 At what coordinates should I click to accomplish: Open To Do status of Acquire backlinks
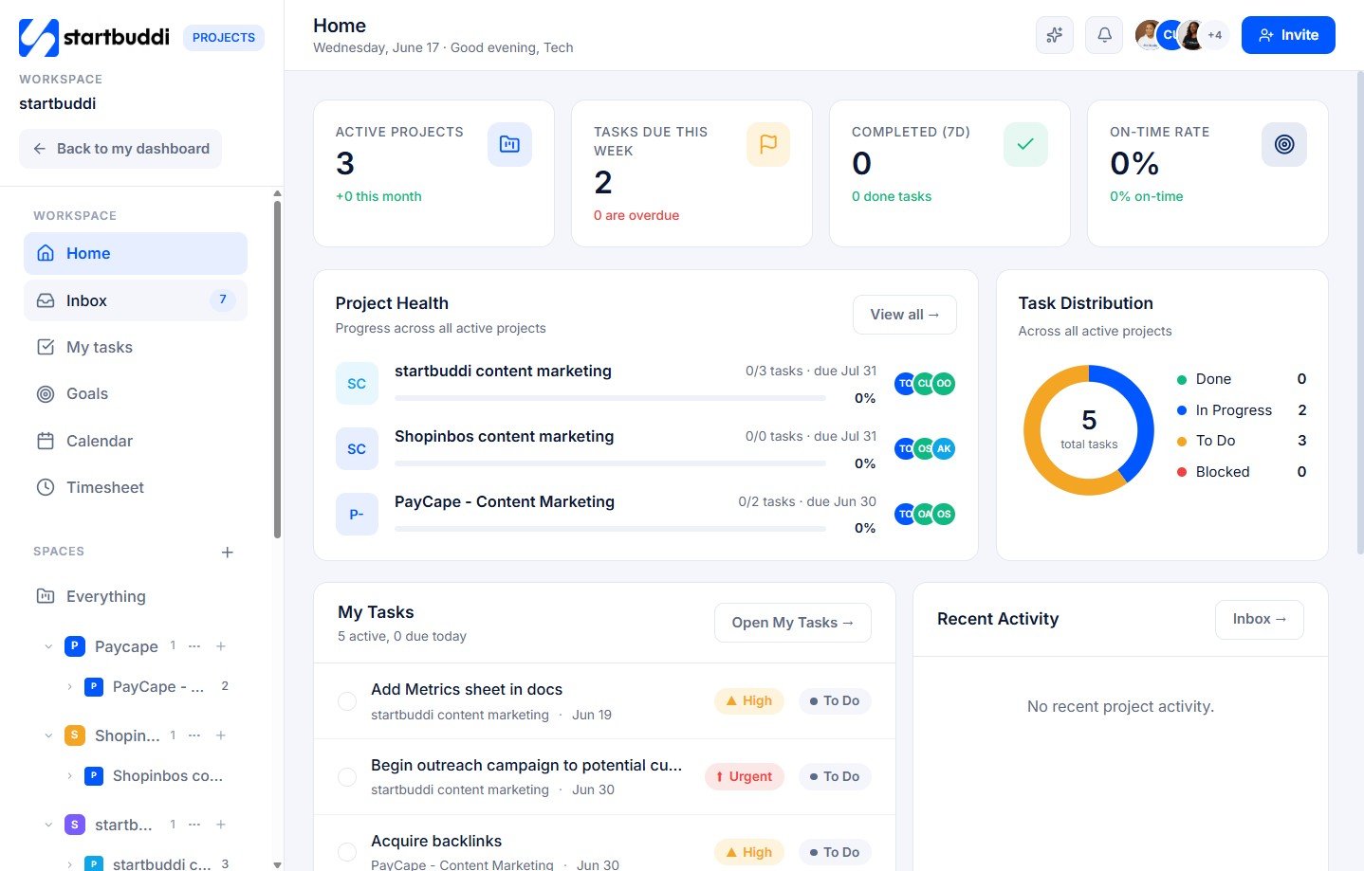coord(834,852)
